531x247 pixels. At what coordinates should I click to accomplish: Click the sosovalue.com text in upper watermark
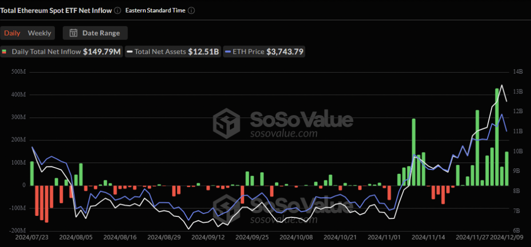[283, 134]
